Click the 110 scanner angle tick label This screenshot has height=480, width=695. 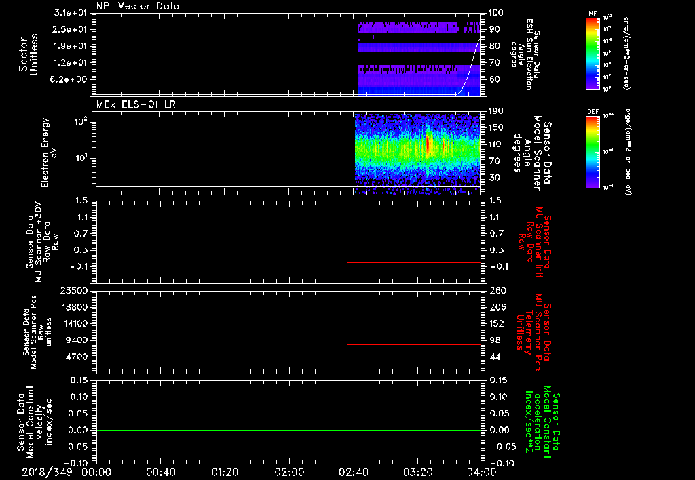[496, 144]
